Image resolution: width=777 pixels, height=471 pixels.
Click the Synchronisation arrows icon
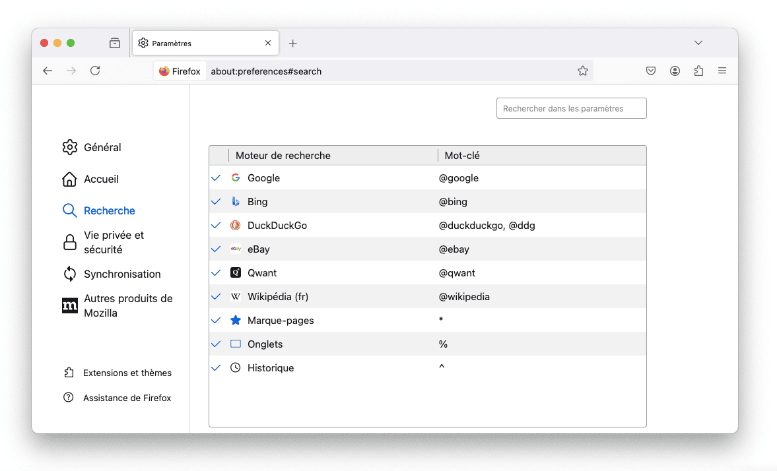[x=70, y=274]
